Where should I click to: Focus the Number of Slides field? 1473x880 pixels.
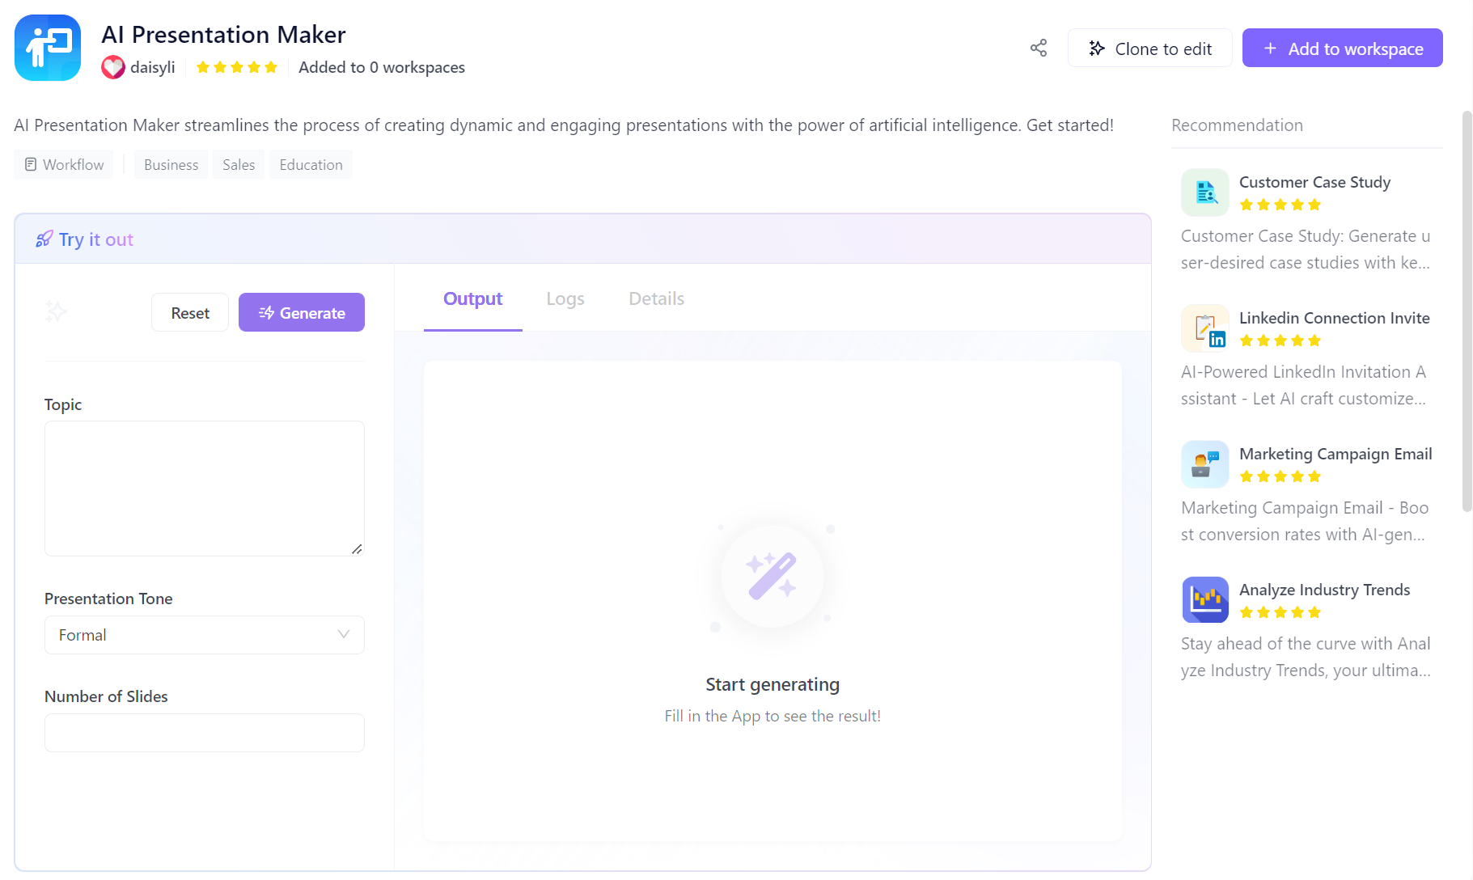point(204,733)
